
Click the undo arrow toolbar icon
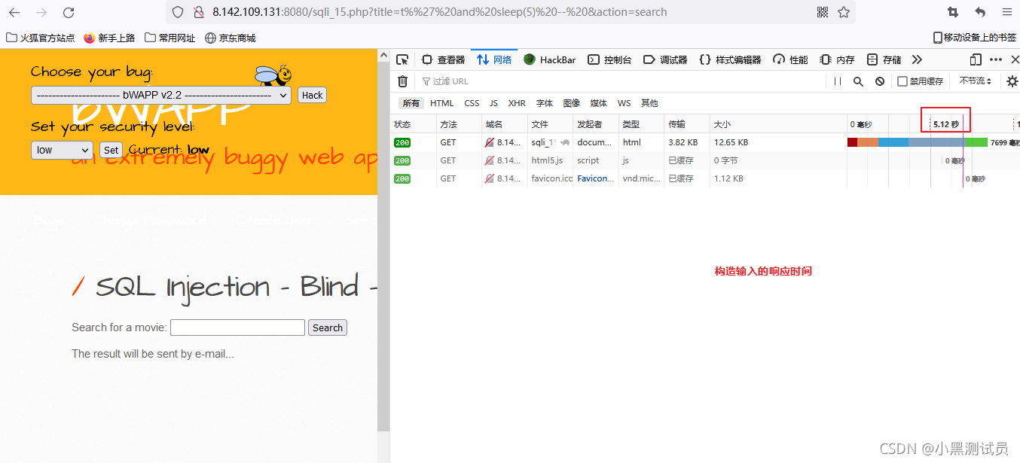click(980, 12)
